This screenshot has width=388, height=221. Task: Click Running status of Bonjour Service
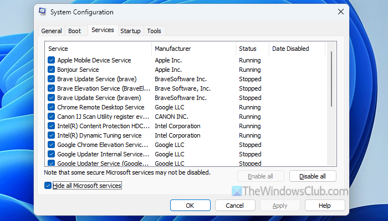(x=249, y=70)
